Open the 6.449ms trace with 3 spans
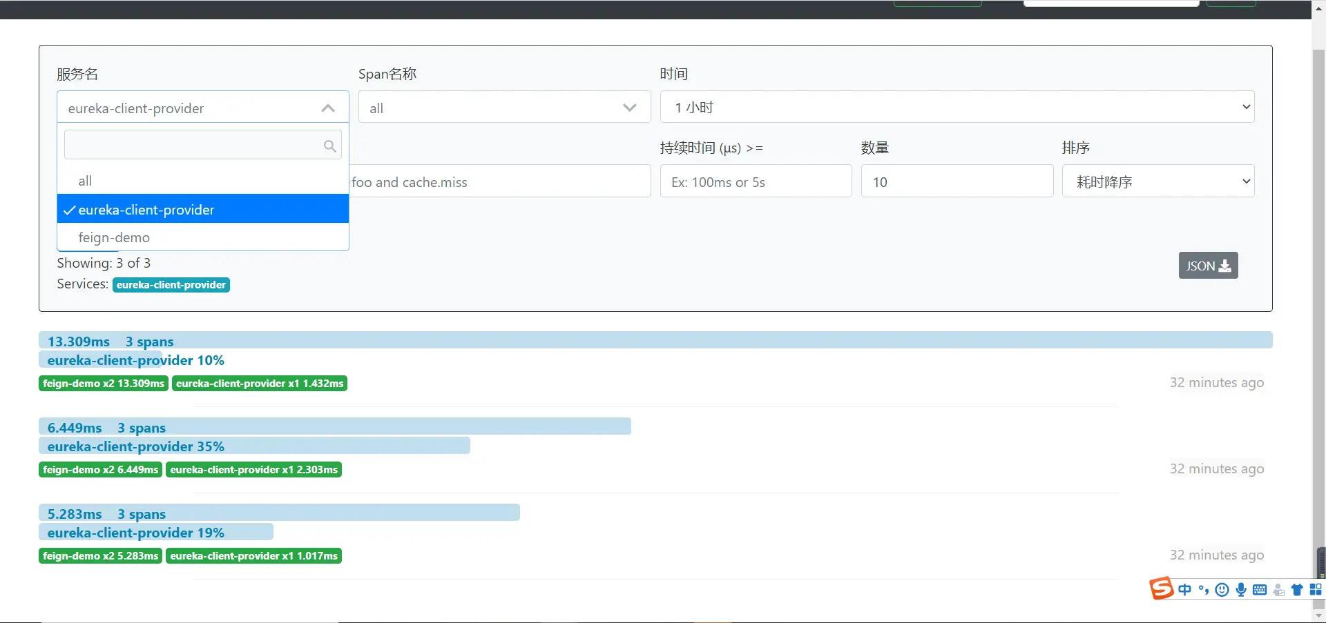Screen dimensions: 1326x623 point(335,427)
